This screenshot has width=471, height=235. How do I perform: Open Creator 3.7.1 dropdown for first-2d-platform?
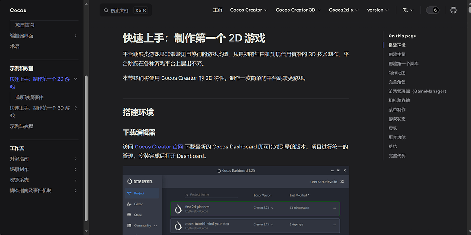(x=264, y=208)
